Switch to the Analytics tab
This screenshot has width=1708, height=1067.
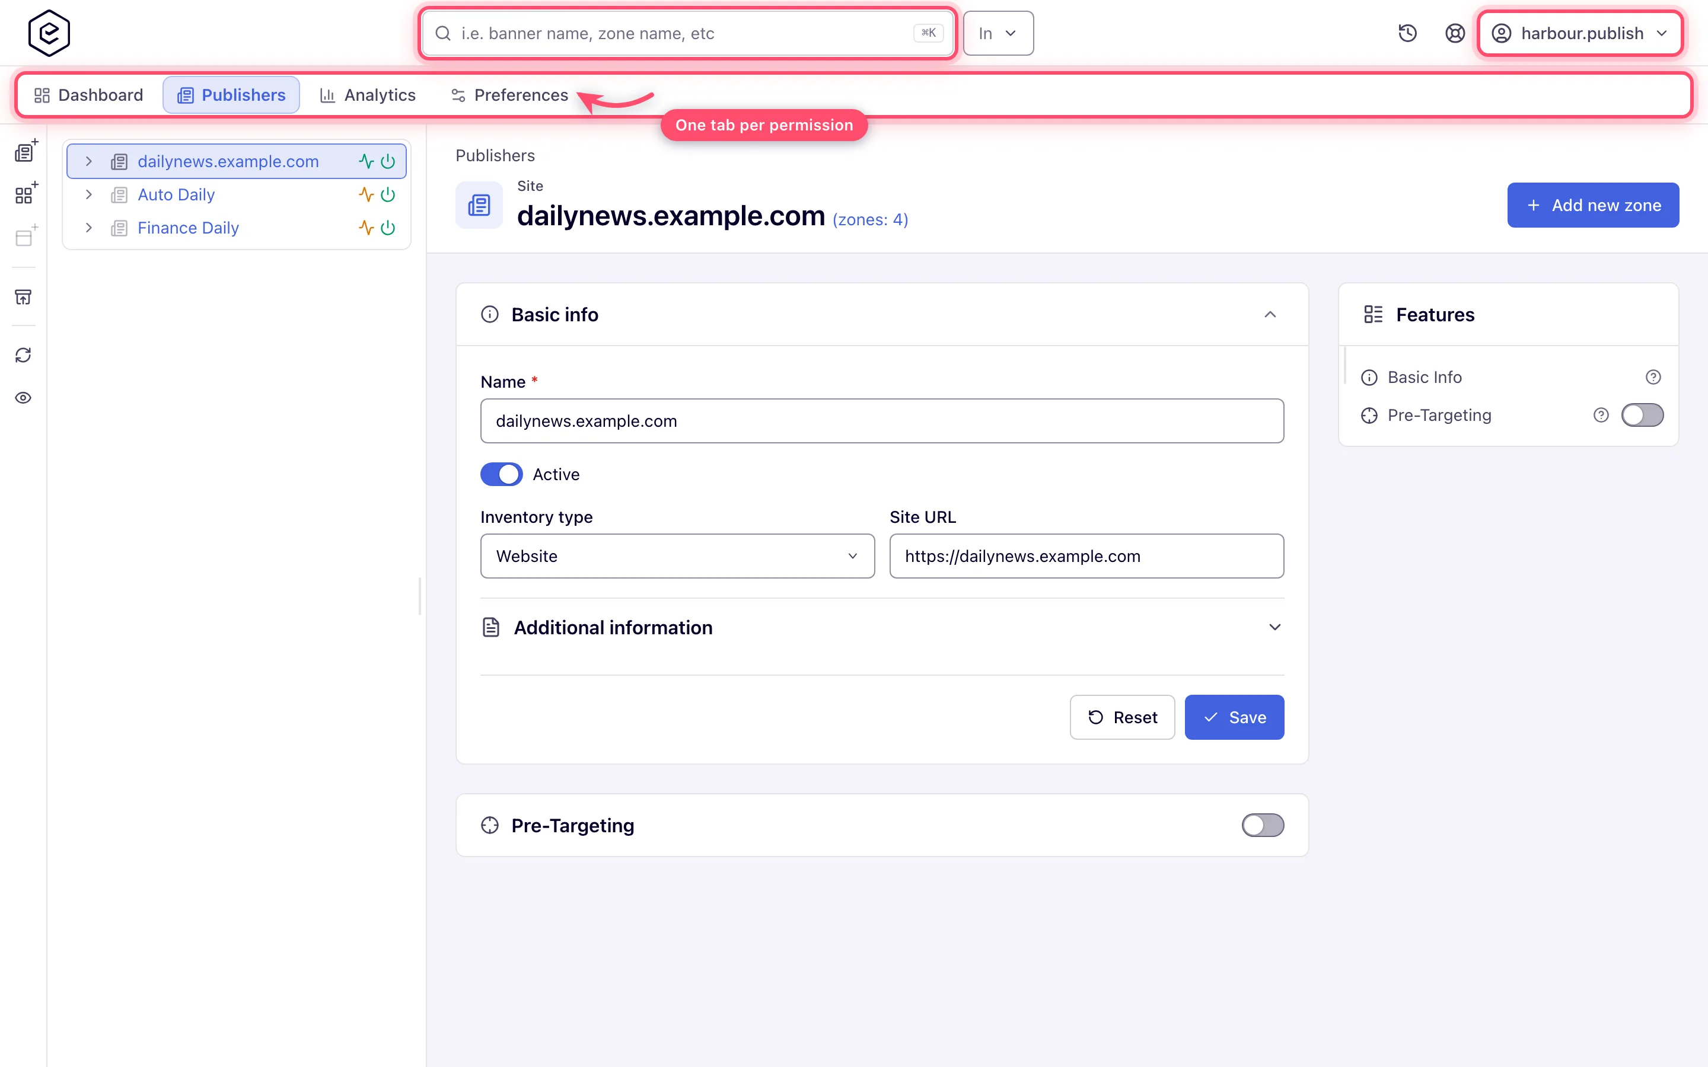(x=368, y=95)
